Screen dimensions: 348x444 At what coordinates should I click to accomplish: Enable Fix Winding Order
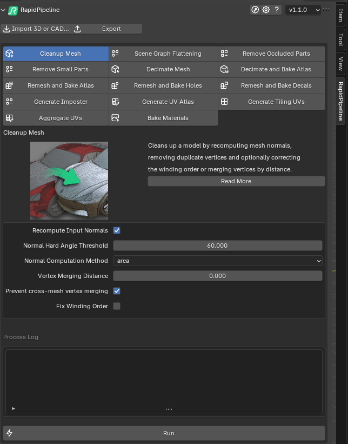point(117,306)
